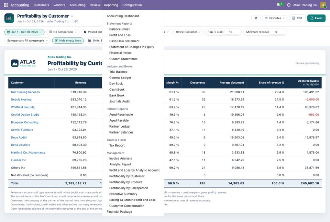The image size is (330, 222).
Task: Click the Others (4) row label
Action: click(18, 167)
